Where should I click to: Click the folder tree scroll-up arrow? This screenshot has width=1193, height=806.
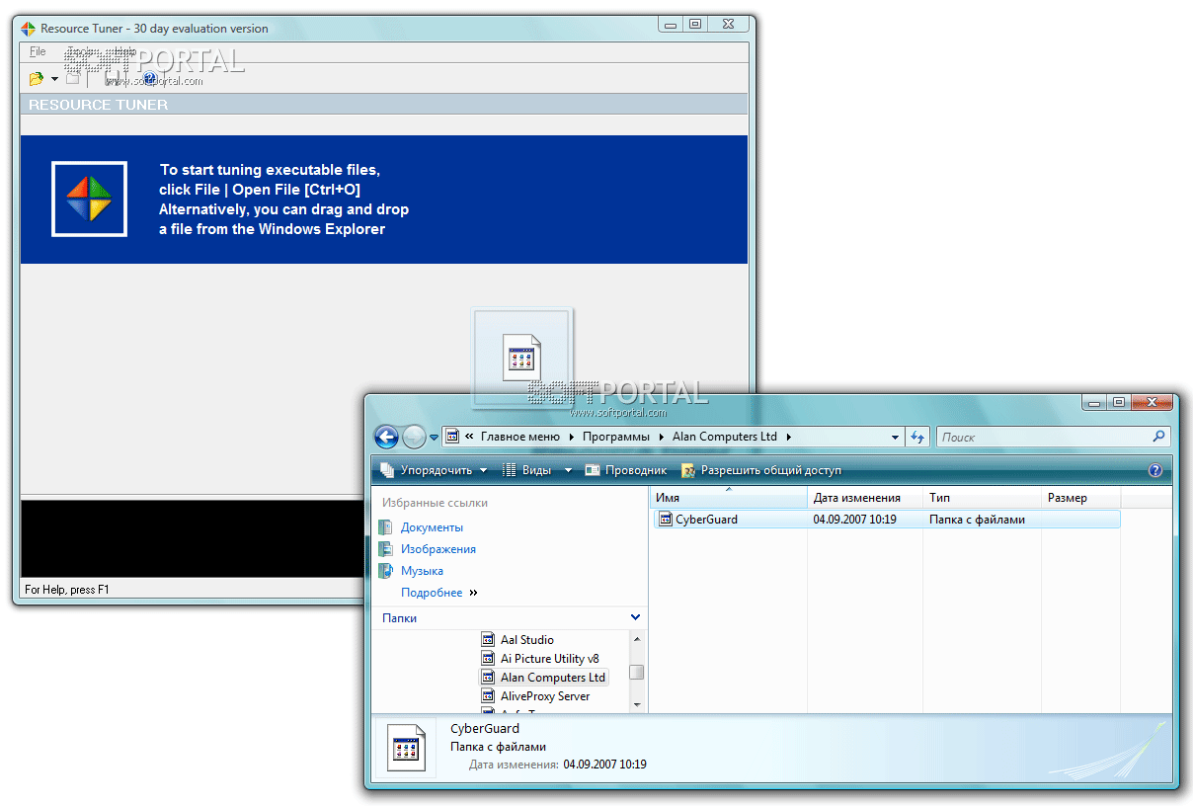(637, 638)
